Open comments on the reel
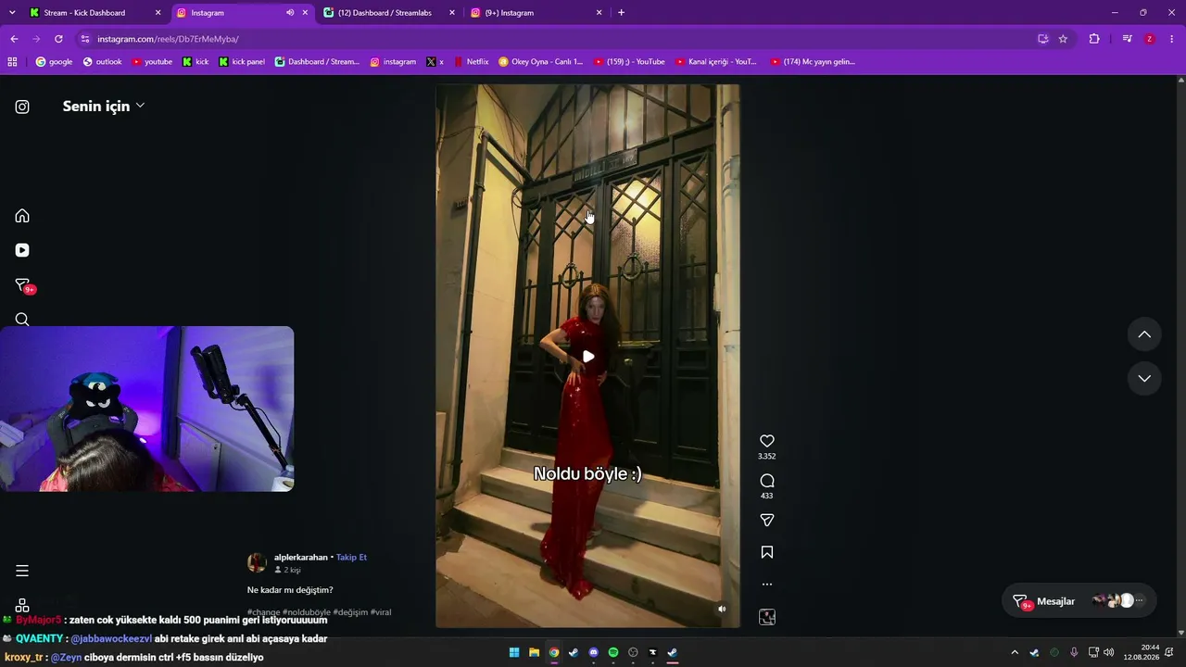1186x667 pixels. pos(767,481)
